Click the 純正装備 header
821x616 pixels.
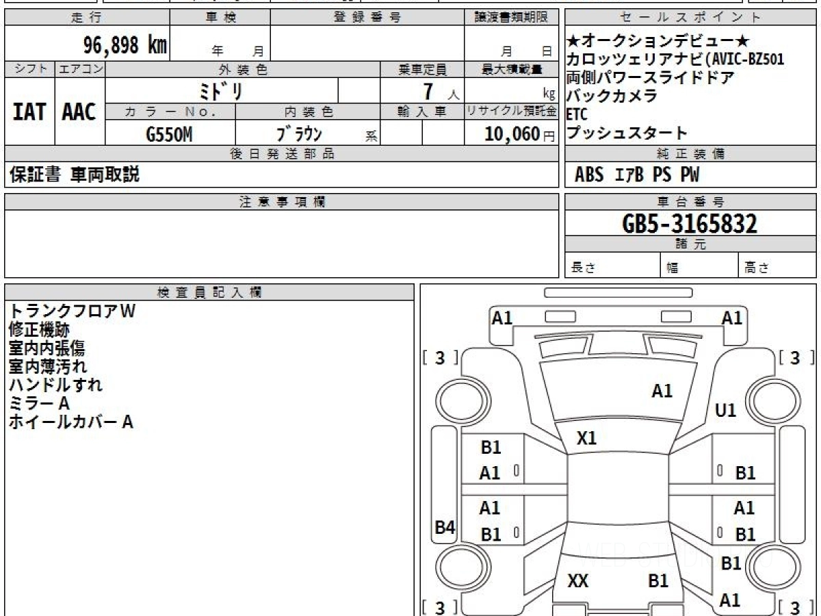(691, 154)
